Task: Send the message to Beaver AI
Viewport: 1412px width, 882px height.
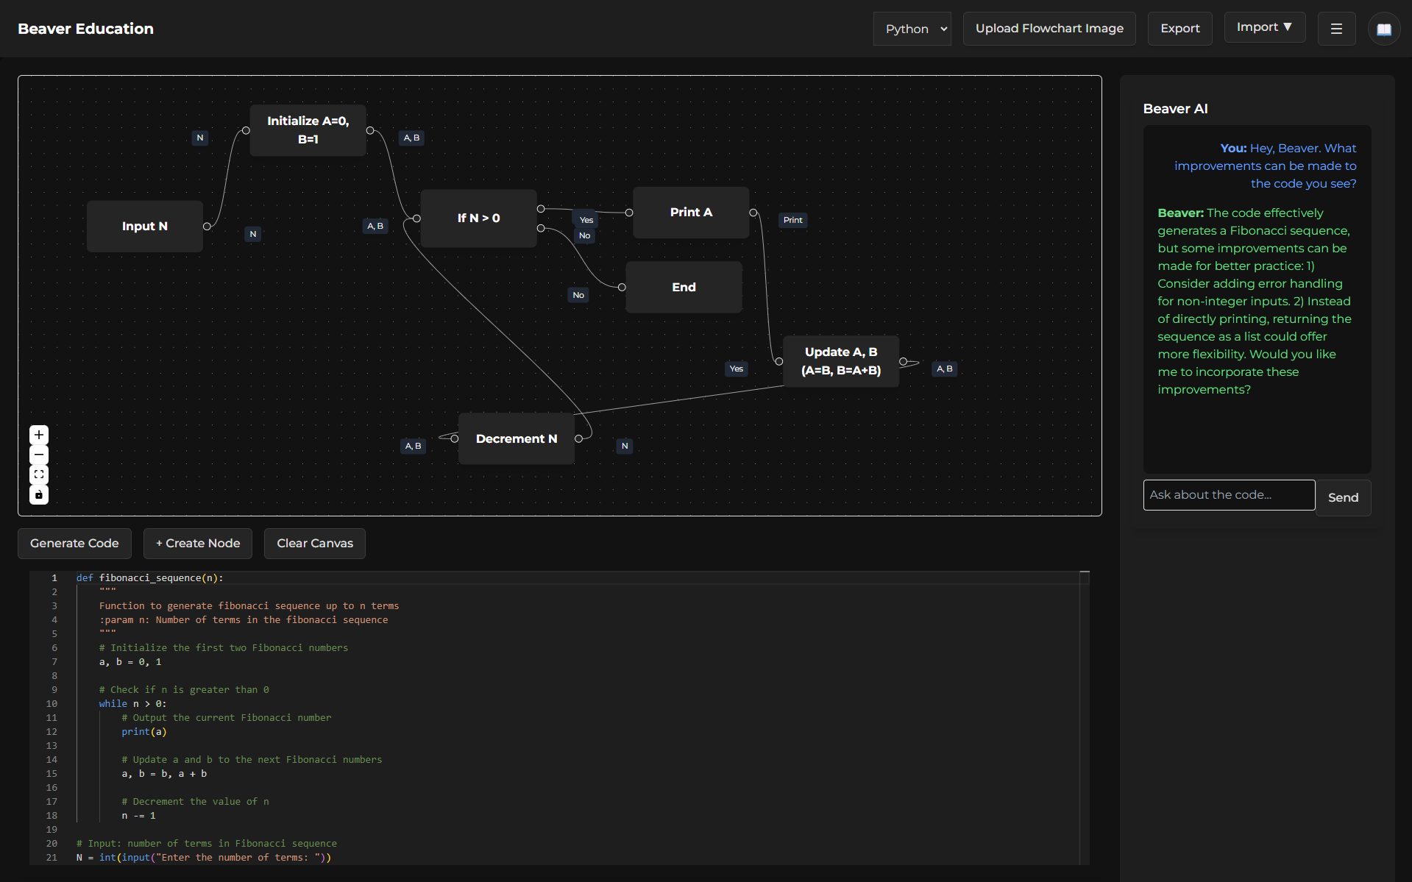Action: (1343, 497)
